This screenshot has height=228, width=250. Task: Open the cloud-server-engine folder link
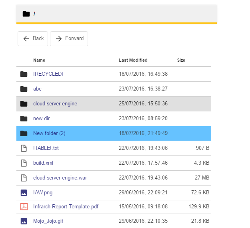click(x=55, y=104)
